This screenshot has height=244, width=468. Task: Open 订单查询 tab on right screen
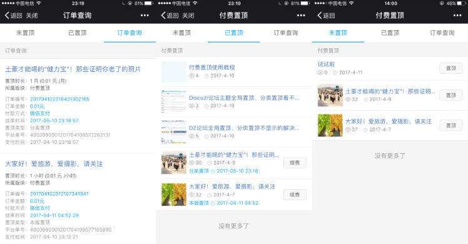click(442, 33)
